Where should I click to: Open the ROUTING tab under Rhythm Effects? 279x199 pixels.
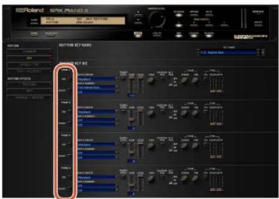[x=29, y=84]
